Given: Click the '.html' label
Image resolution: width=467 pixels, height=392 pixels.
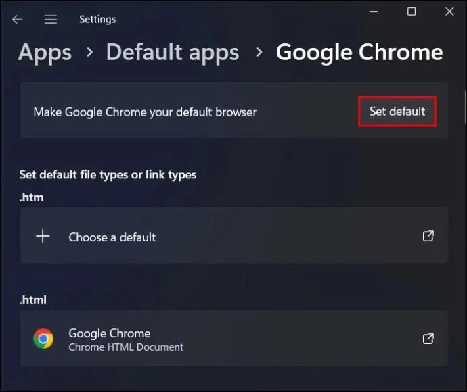Looking at the screenshot, I should pyautogui.click(x=32, y=300).
